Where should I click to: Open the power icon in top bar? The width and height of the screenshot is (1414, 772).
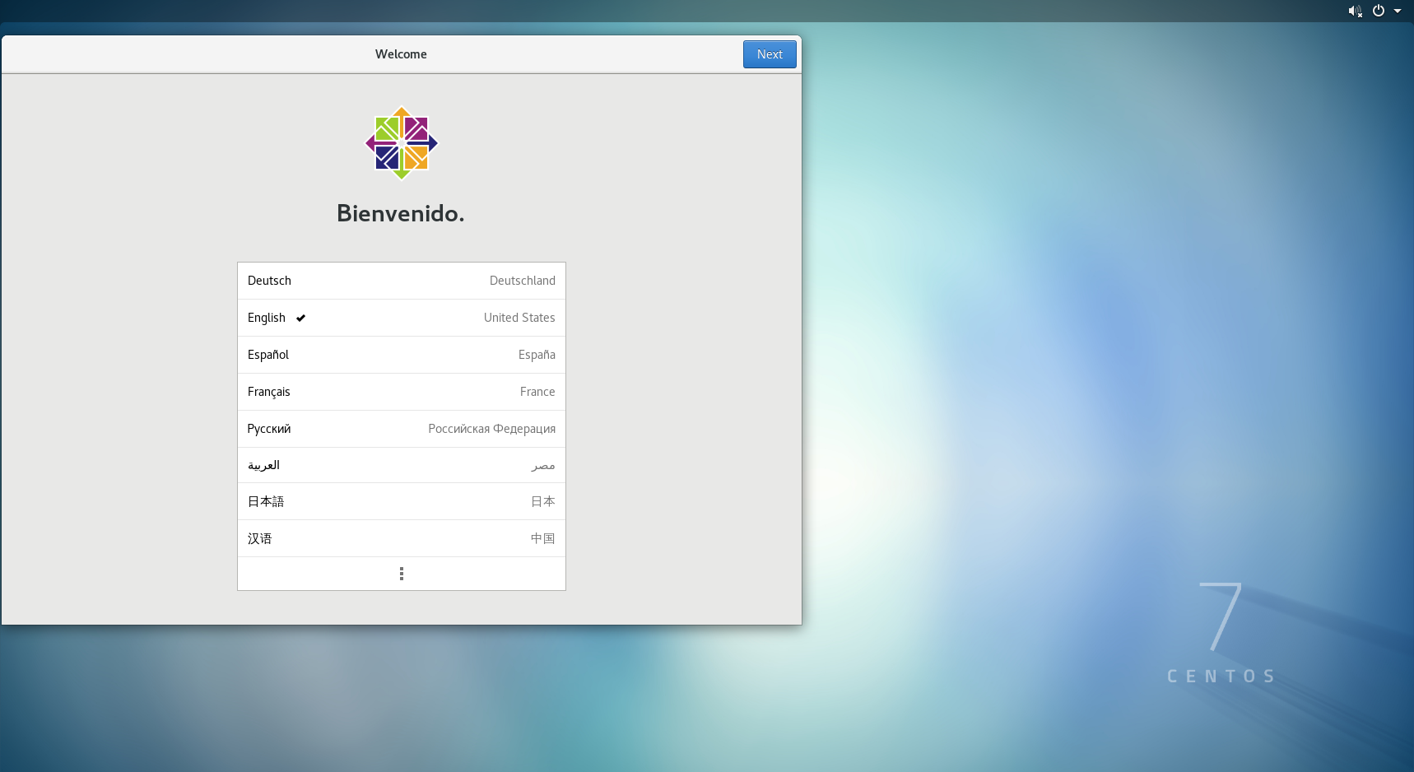coord(1379,11)
